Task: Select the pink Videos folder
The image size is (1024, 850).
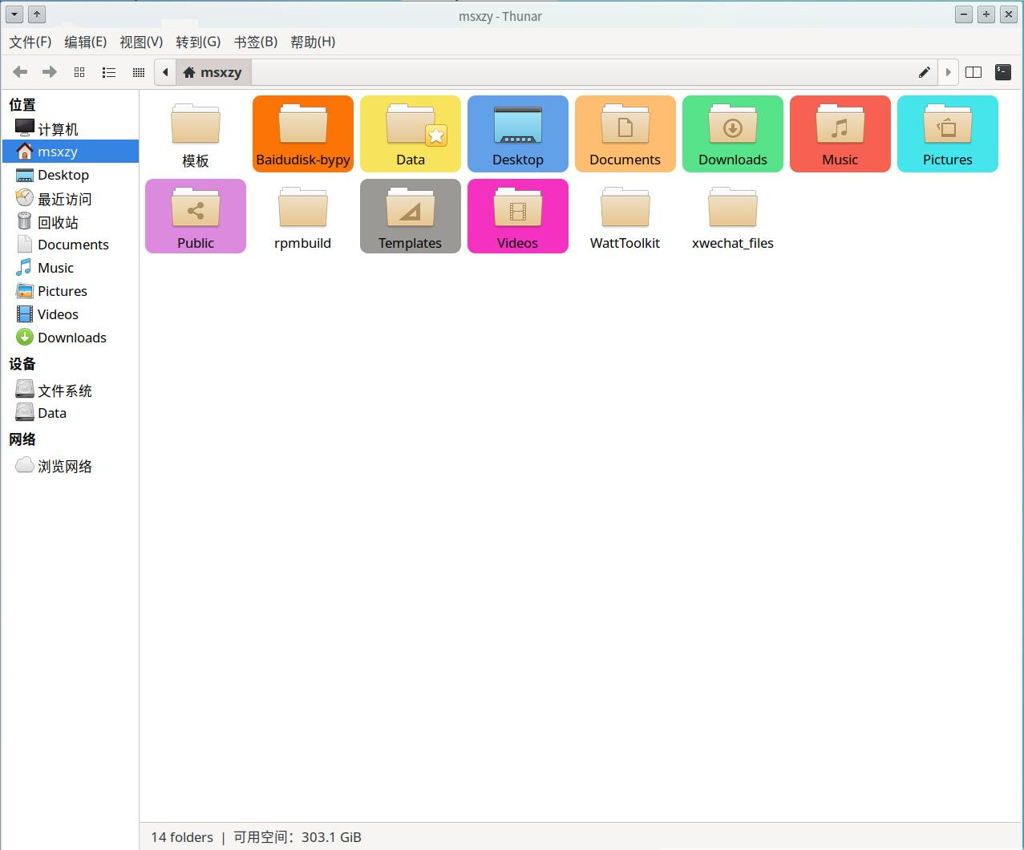Action: pos(517,217)
